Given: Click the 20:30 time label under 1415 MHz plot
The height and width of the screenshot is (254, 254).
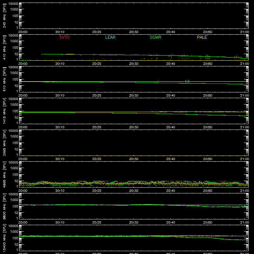Looking at the screenshot, I should tap(134, 127).
